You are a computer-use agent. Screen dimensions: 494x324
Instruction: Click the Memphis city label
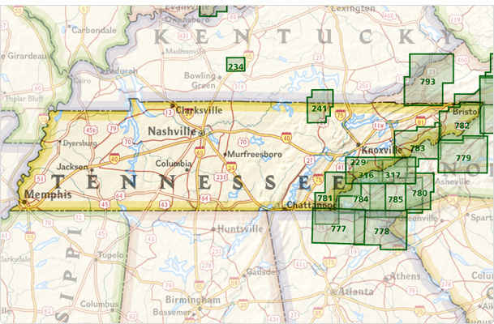pyautogui.click(x=48, y=195)
